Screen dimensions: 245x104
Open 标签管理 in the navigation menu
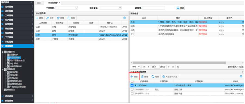tap(17, 24)
